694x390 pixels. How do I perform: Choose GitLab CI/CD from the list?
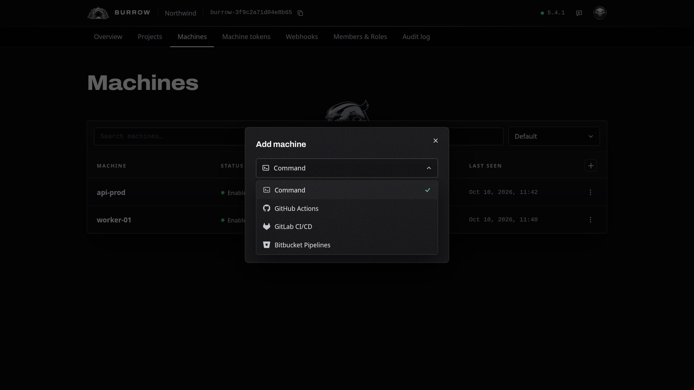[347, 226]
